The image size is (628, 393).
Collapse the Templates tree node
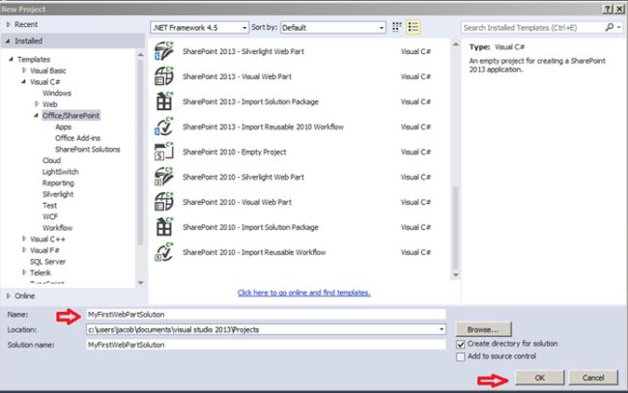(11, 59)
